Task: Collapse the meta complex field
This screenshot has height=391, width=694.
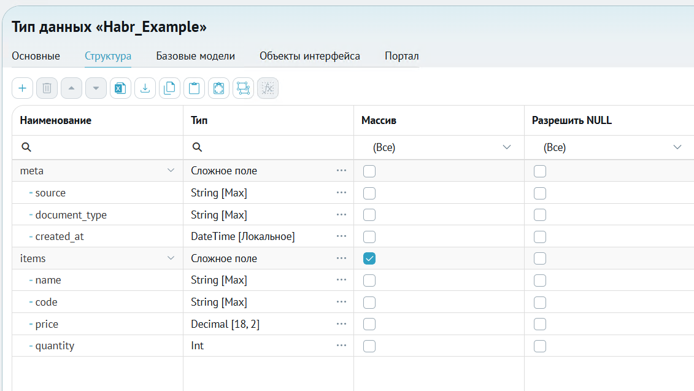Action: (171, 171)
